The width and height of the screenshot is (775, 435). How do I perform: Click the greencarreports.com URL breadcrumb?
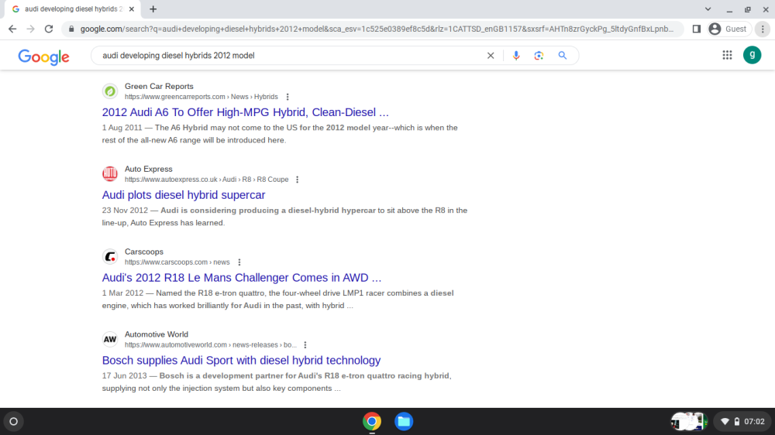click(x=201, y=98)
